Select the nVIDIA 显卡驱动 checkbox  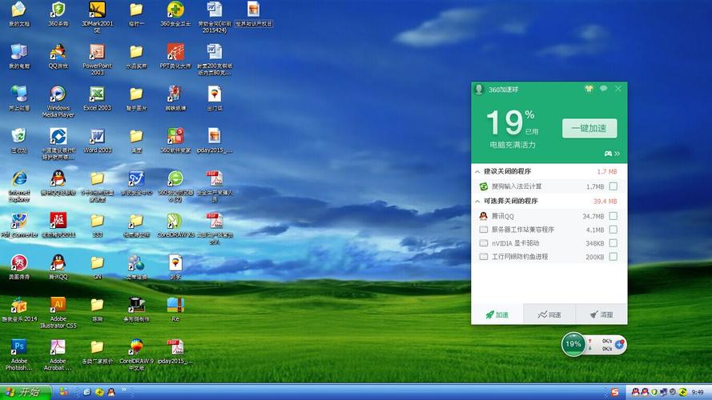pos(613,243)
